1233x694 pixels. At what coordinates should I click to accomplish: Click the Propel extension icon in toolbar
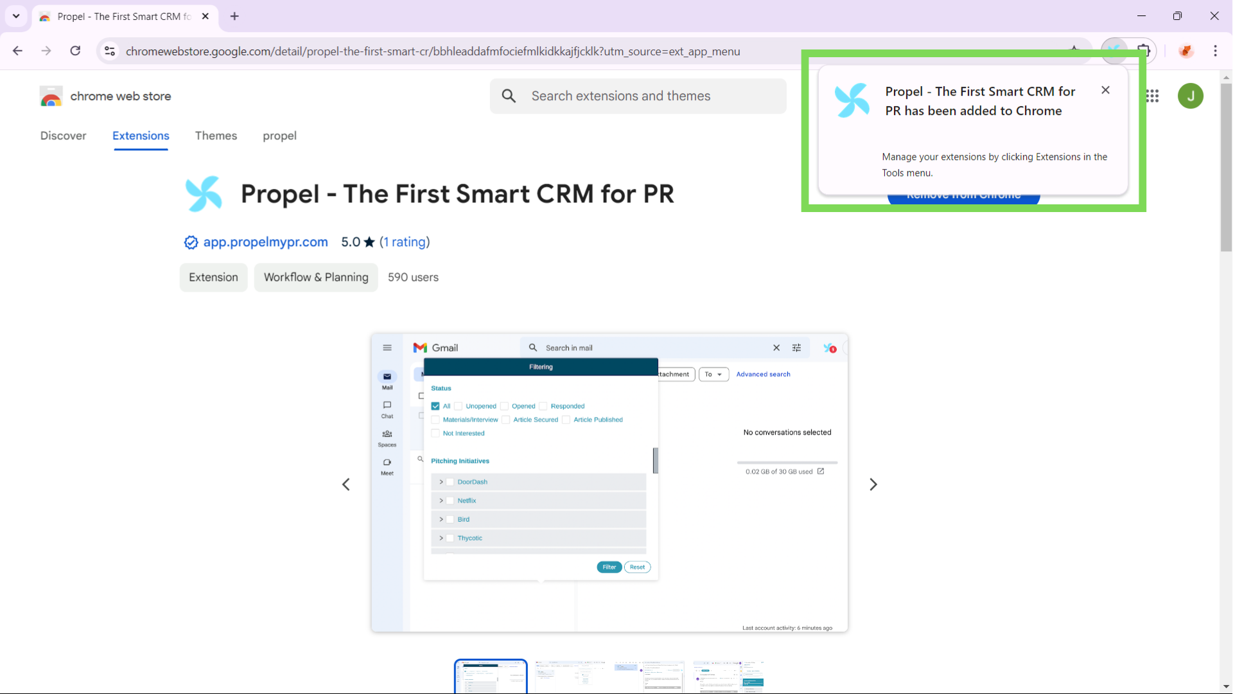click(1114, 50)
